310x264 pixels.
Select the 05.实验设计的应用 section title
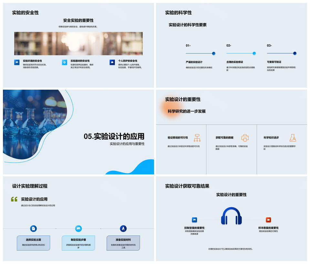114,137
